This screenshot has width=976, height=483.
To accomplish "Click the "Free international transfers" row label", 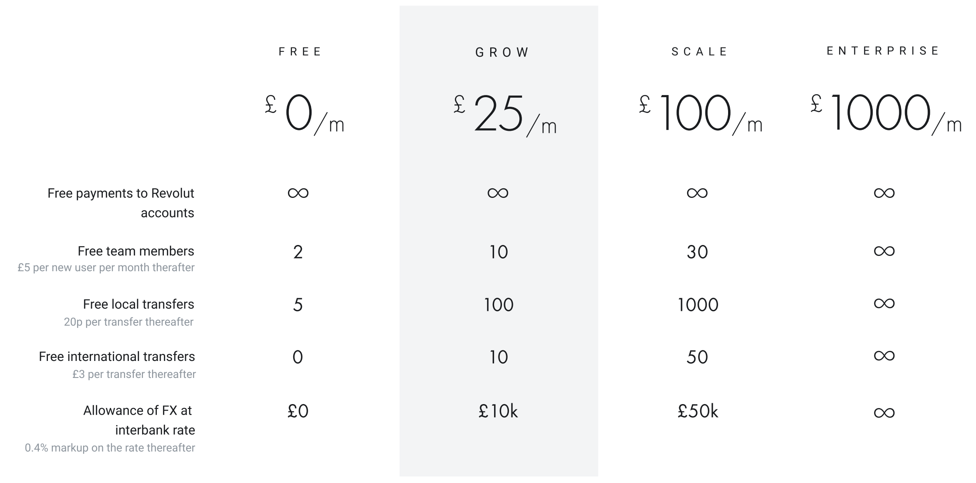I will coord(117,357).
